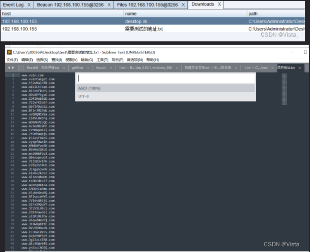Click line number 20 in gutter

[12, 150]
